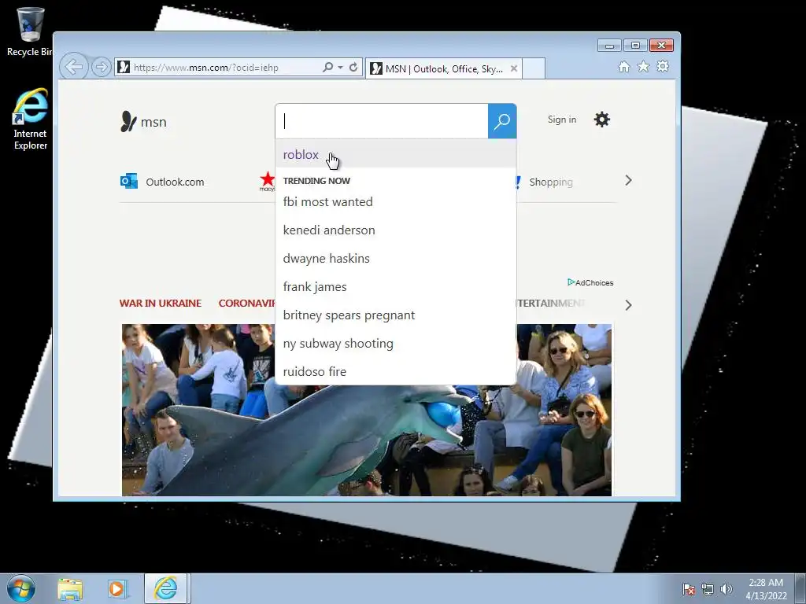Open the WAR IN UKRAINE news category
The height and width of the screenshot is (604, 806).
click(161, 303)
